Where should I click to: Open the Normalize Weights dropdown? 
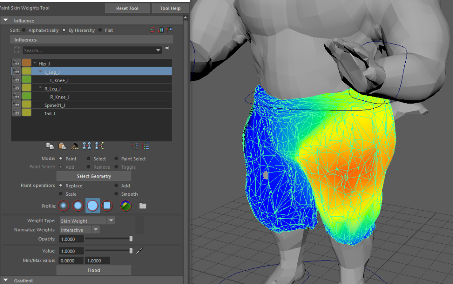[96, 230]
